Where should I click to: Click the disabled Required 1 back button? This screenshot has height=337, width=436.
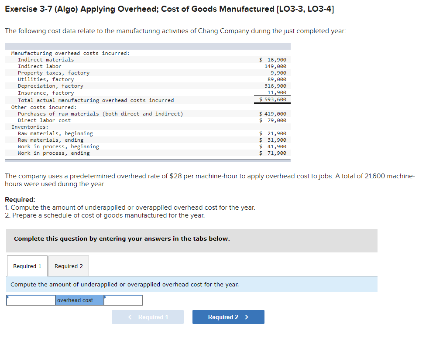[148, 317]
